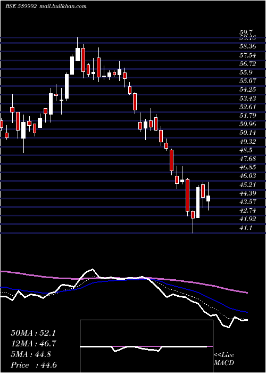Select the 46.85 price axis label

pos(248,167)
